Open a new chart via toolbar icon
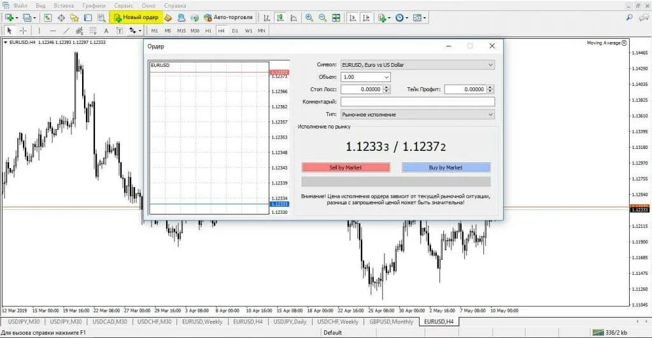The height and width of the screenshot is (338, 652). [x=10, y=17]
